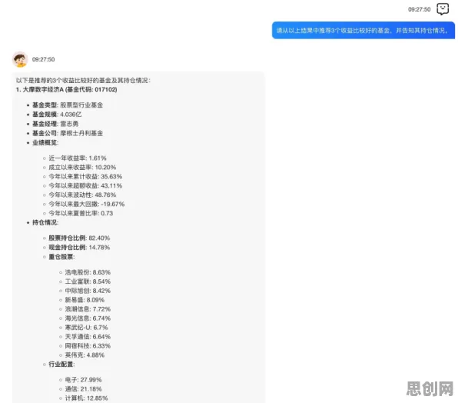Click 基金类型 股票型行业基金 line
458x403 pixels.
(68, 105)
